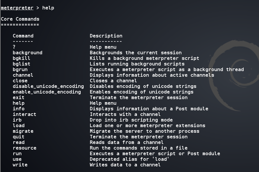The height and width of the screenshot is (172, 259).
Task: Click the exit command entry
Action: tap(18, 98)
